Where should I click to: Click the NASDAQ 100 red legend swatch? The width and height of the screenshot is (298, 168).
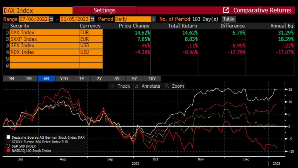(x=8, y=151)
